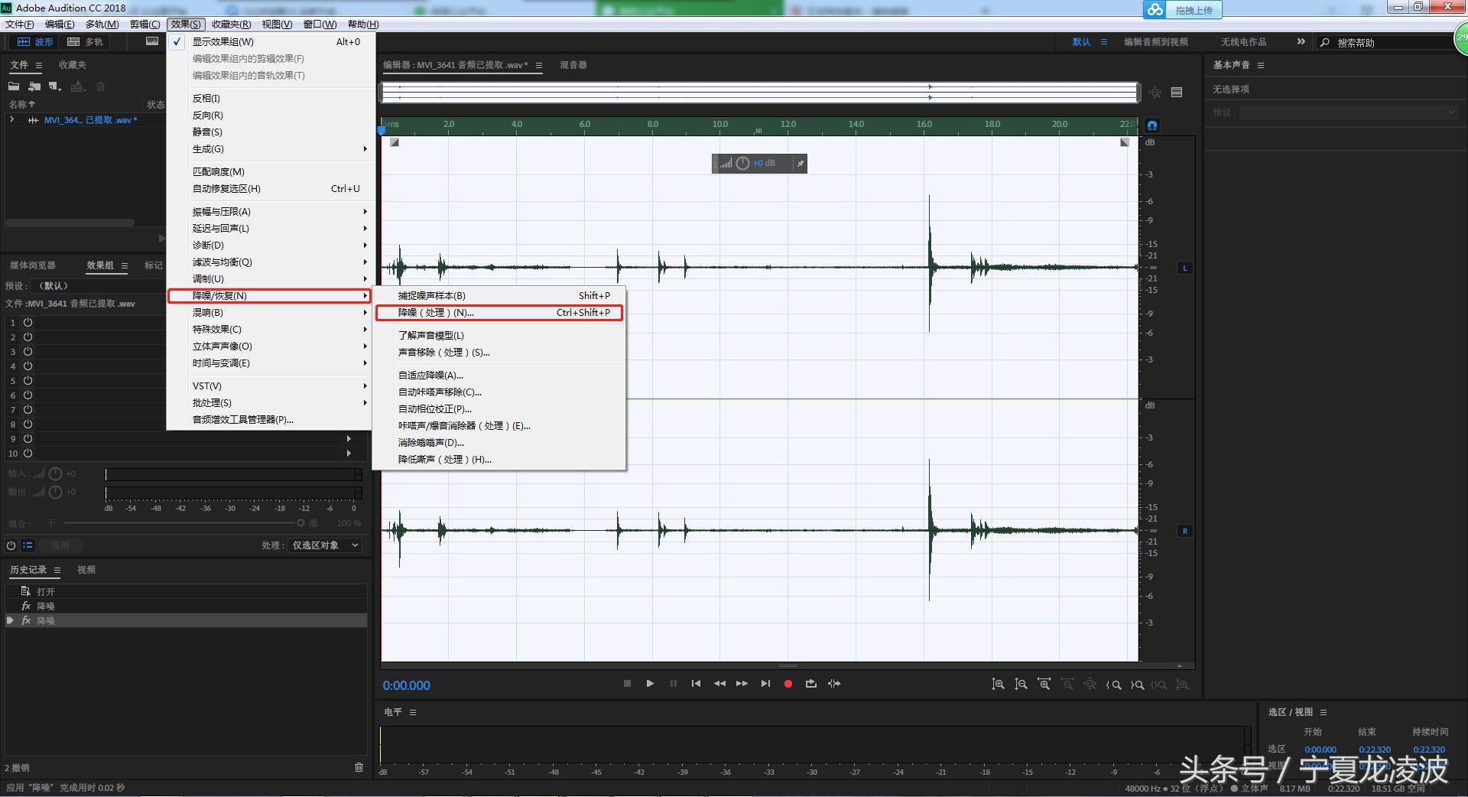Screen dimensions: 1468x797
Task: Start playback with the Play button
Action: point(650,684)
